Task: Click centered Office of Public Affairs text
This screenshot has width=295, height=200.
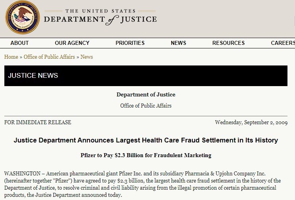Action: coord(146,106)
